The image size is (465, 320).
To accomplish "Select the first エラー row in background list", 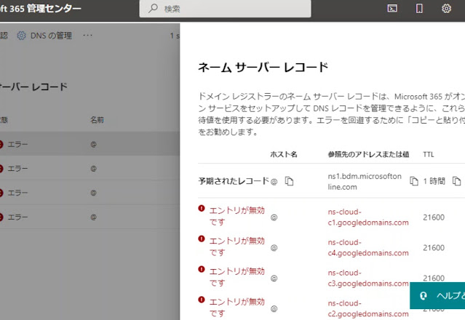I will 90,144.
